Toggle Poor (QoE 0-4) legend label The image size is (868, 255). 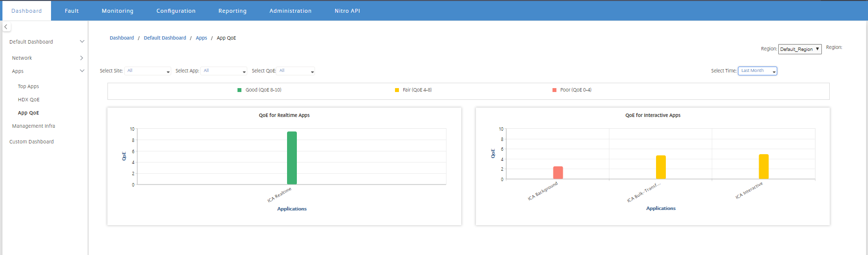[x=576, y=90]
